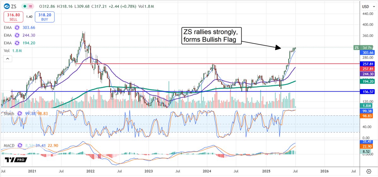The image size is (378, 177).
Task: Click the red 257.81 horizontal line price label
Action: pyautogui.click(x=368, y=64)
